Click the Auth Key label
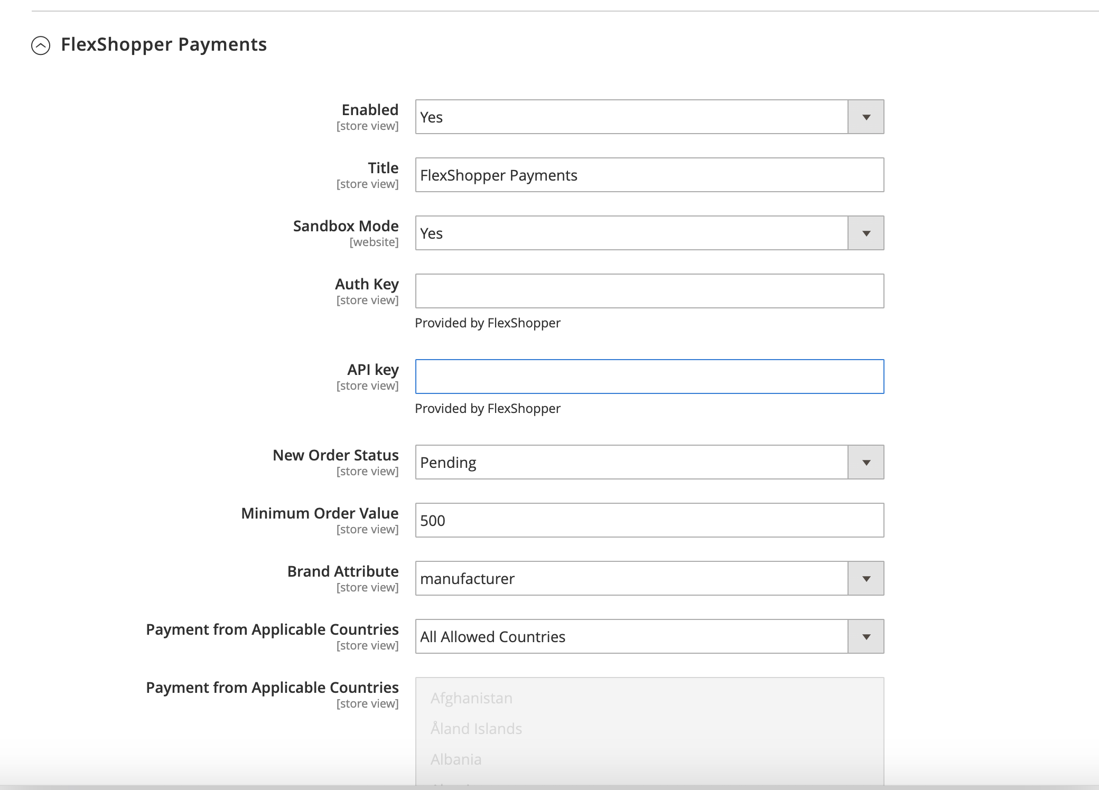The image size is (1099, 790). (x=367, y=284)
